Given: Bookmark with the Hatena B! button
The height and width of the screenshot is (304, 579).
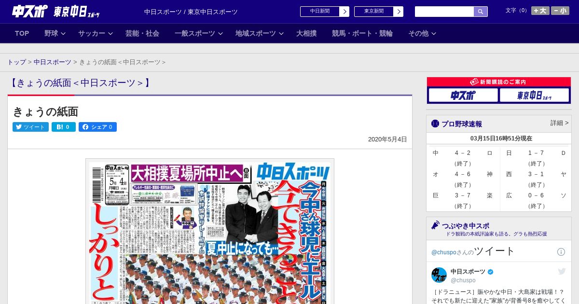Looking at the screenshot, I should pyautogui.click(x=64, y=127).
